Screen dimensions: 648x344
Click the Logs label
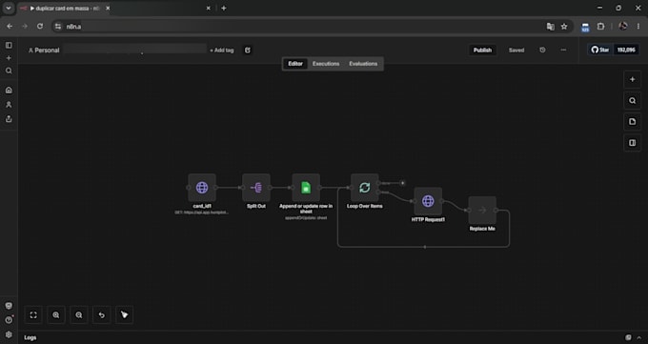pos(30,337)
